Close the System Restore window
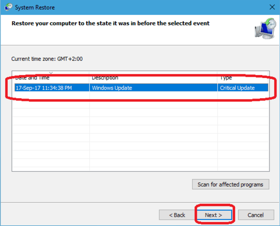Image resolution: width=280 pixels, height=226 pixels. (272, 7)
